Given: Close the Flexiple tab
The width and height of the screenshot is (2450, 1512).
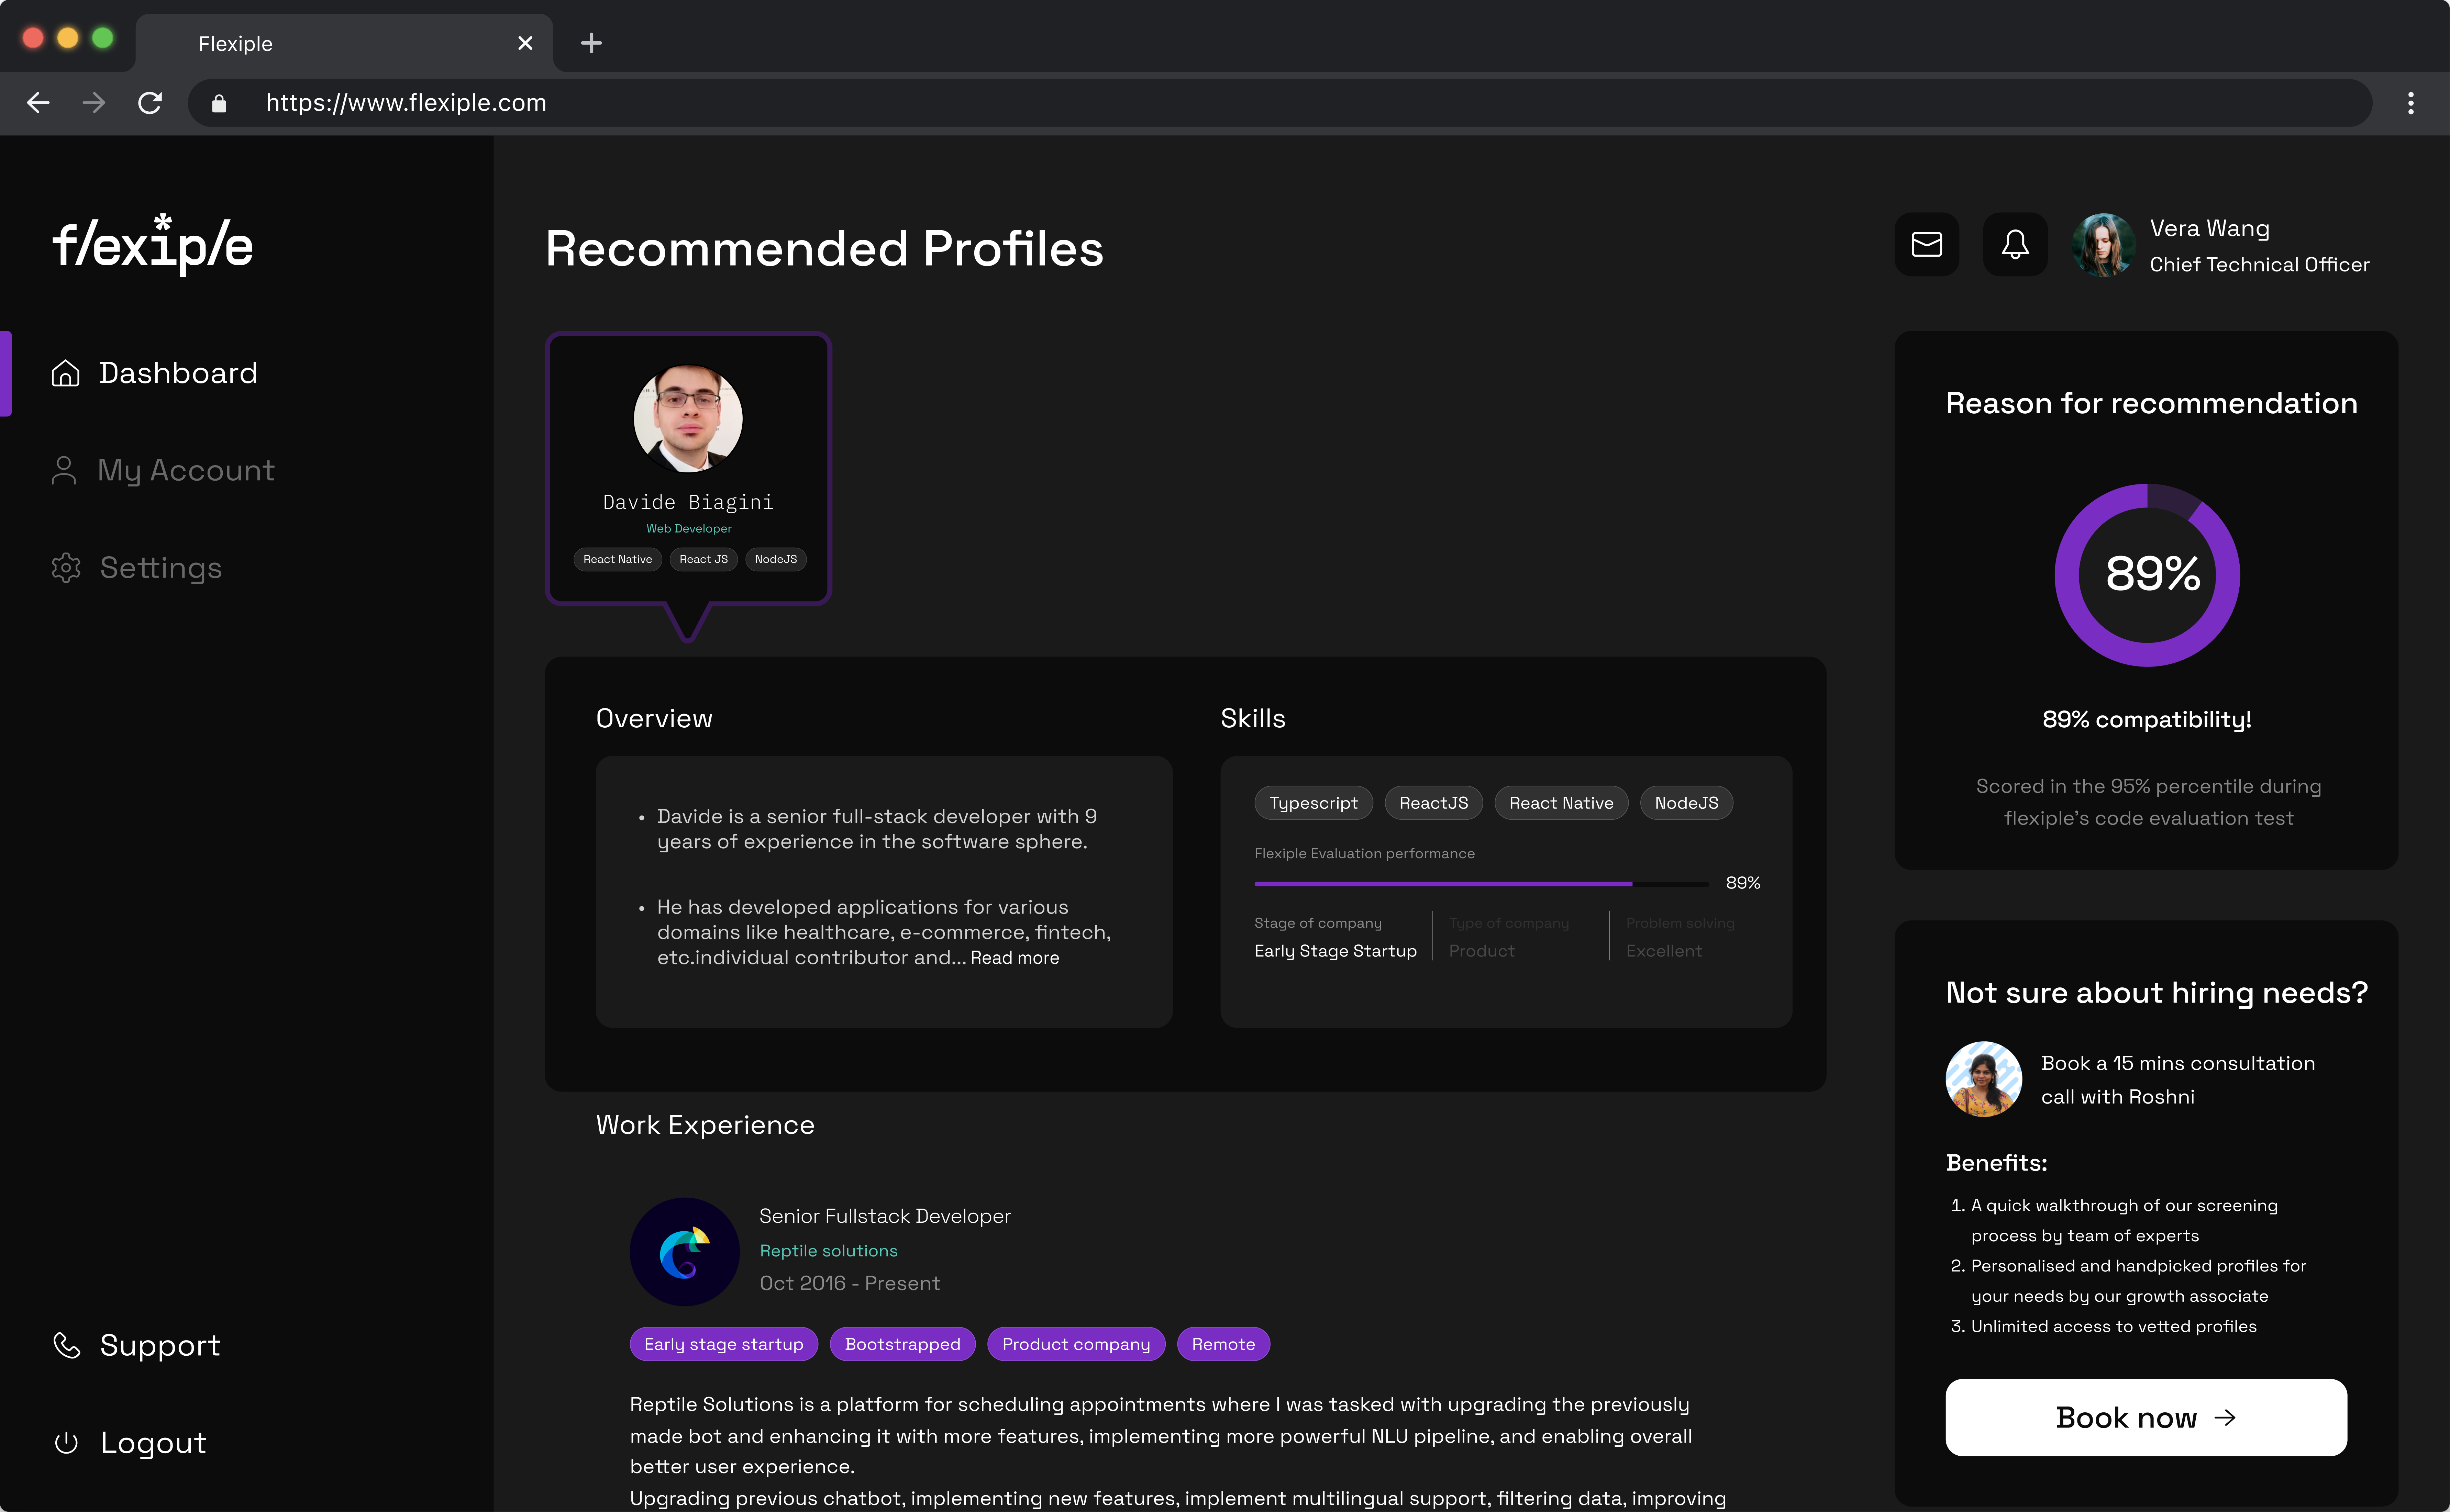Looking at the screenshot, I should coord(525,43).
